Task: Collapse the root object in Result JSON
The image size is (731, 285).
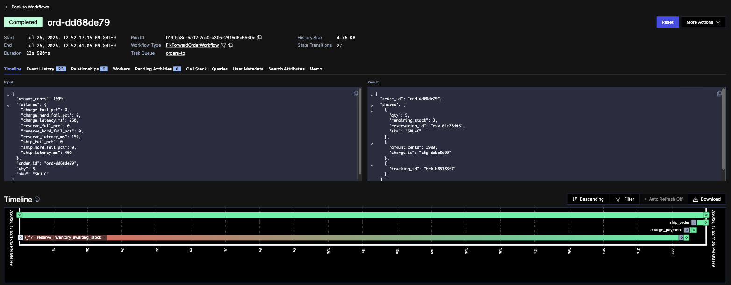Action: 372,94
